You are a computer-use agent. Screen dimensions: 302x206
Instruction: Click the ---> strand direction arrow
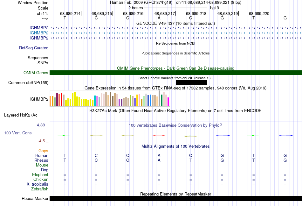(x=45, y=18)
